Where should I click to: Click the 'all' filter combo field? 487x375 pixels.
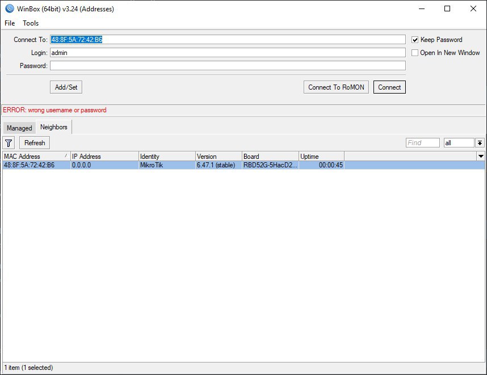point(459,143)
